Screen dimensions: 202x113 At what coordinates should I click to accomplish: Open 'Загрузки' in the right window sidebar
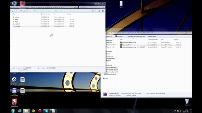(109, 42)
